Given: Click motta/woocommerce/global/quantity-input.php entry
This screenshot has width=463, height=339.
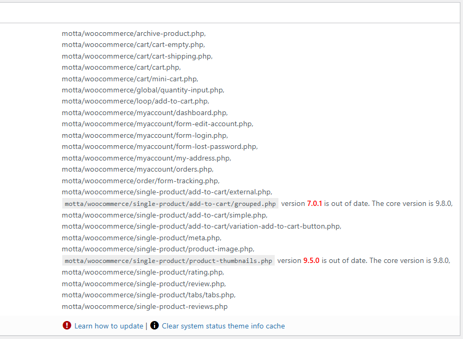Looking at the screenshot, I should (143, 90).
